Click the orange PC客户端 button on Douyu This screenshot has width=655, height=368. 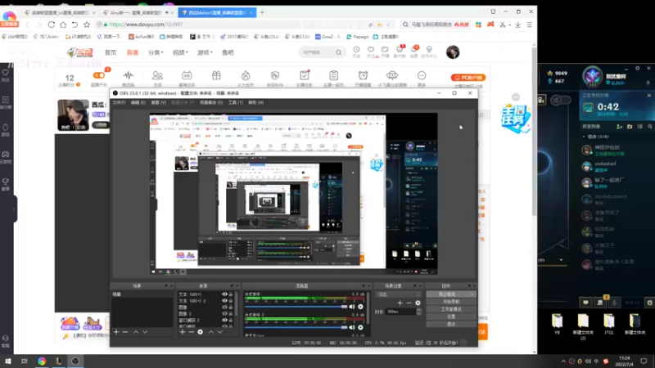[x=468, y=78]
